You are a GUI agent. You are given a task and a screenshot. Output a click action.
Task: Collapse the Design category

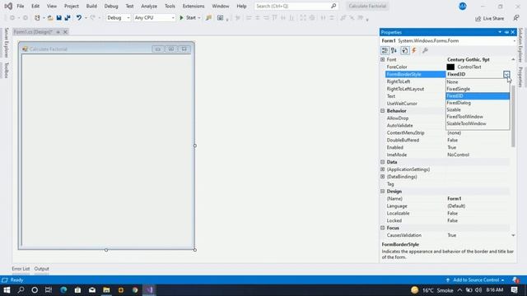coord(382,192)
